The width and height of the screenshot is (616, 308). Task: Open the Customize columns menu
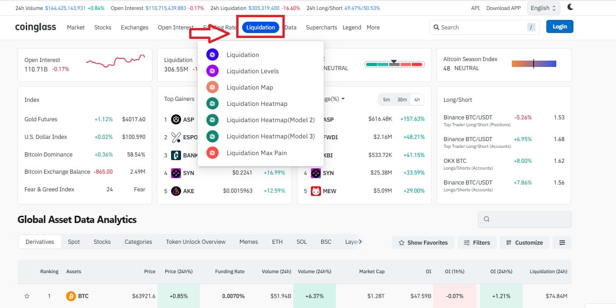tap(525, 242)
